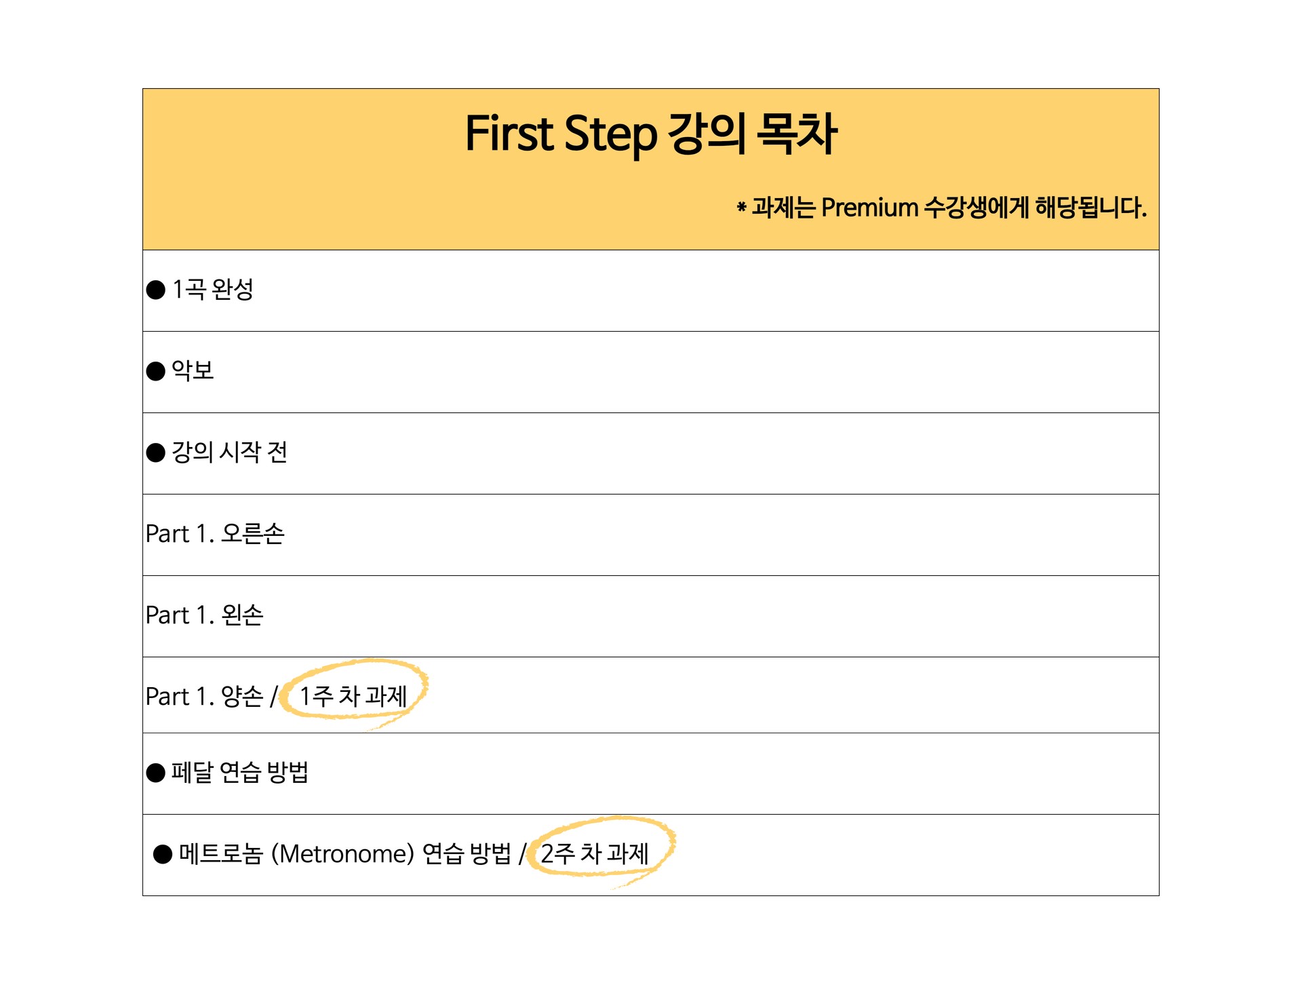Open the 1곡 완성 lecture entry
1302x987 pixels.
213,290
